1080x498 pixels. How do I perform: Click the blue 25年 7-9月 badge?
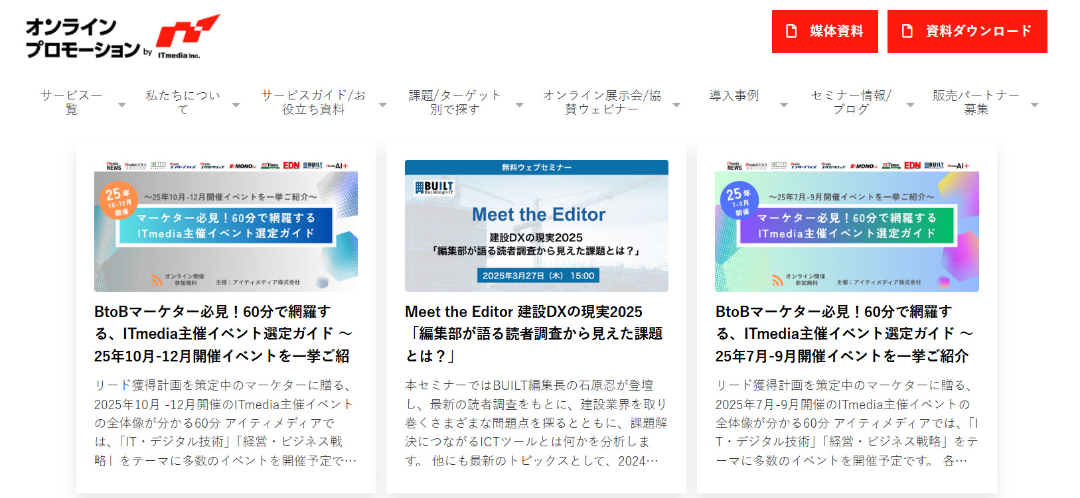coord(739,201)
